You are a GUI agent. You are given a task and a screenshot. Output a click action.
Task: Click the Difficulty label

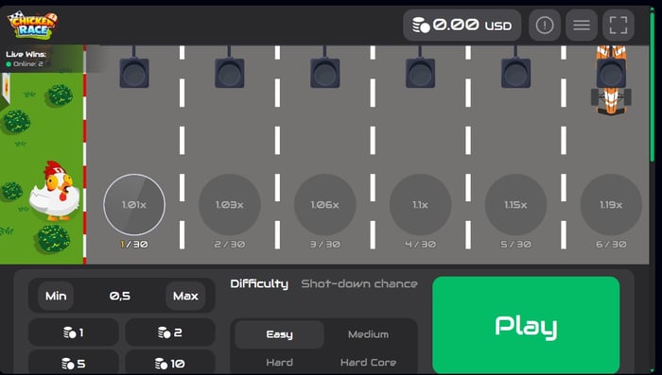[x=259, y=284]
